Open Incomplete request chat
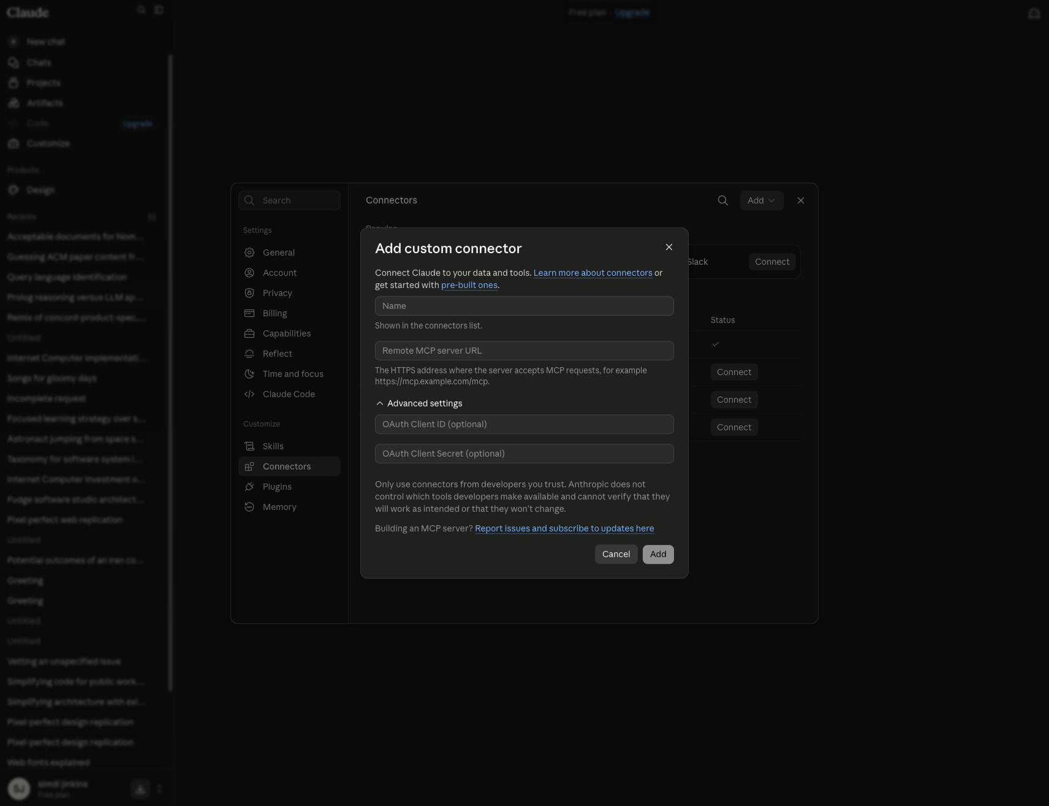This screenshot has height=806, width=1049. pos(47,398)
